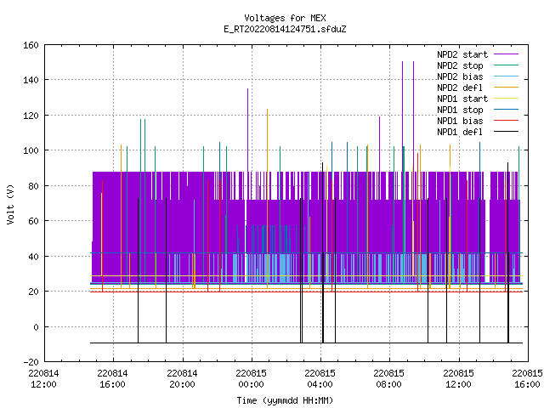Click the NPD1 stop blue legend line

506,110
